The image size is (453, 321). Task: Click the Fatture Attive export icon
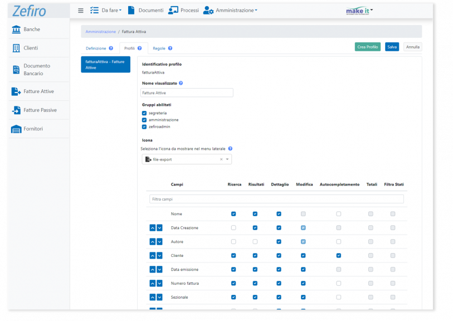coord(16,91)
